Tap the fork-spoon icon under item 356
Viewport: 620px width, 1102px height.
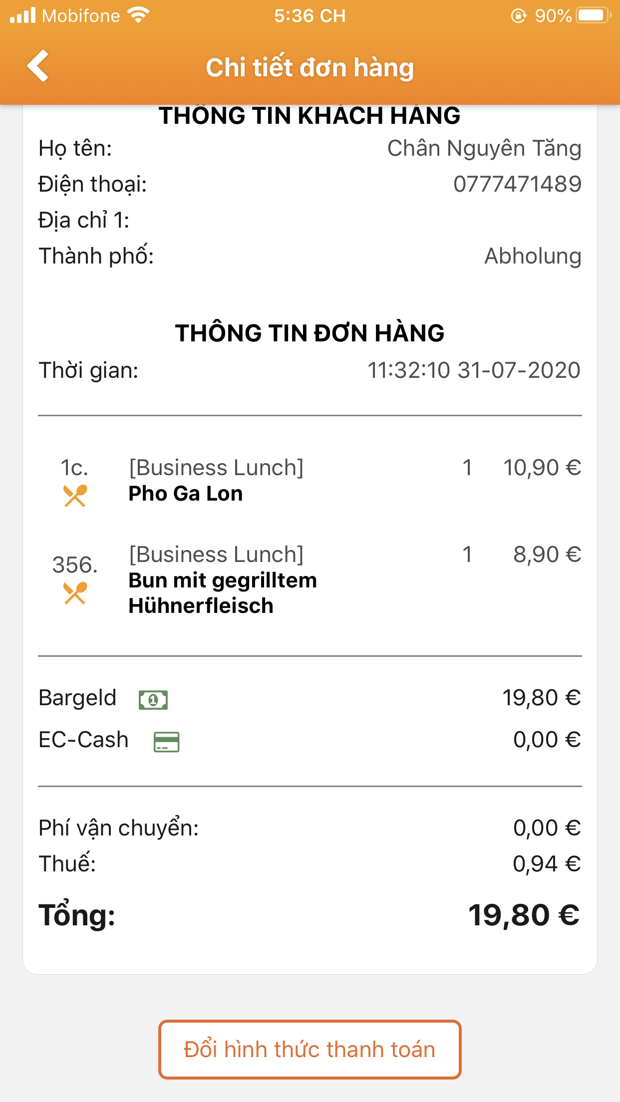point(75,593)
